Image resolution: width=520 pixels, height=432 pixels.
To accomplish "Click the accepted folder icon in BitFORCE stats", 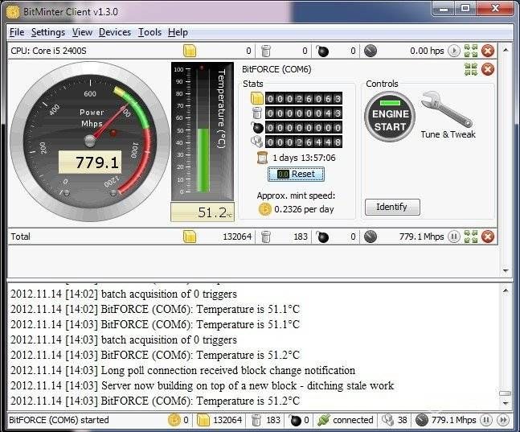I will coord(257,98).
